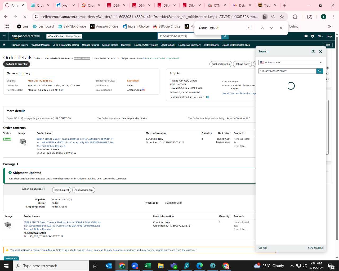339x271 pixels.
Task: Open the Chrome extensions puzzle icon
Action: pyautogui.click(x=295, y=17)
